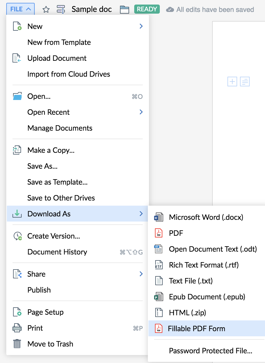Image resolution: width=265 pixels, height=363 pixels.
Task: Export as Epub Document (.epub)
Action: (x=207, y=297)
